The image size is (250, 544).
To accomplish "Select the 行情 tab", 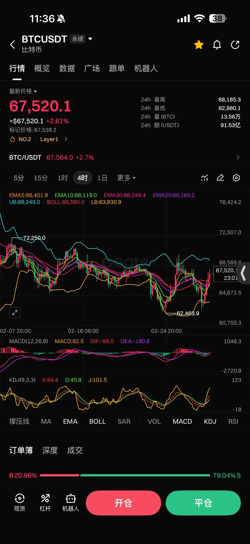I will tap(17, 69).
